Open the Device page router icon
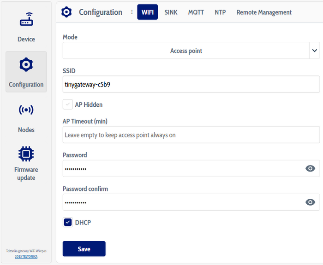 (x=26, y=21)
